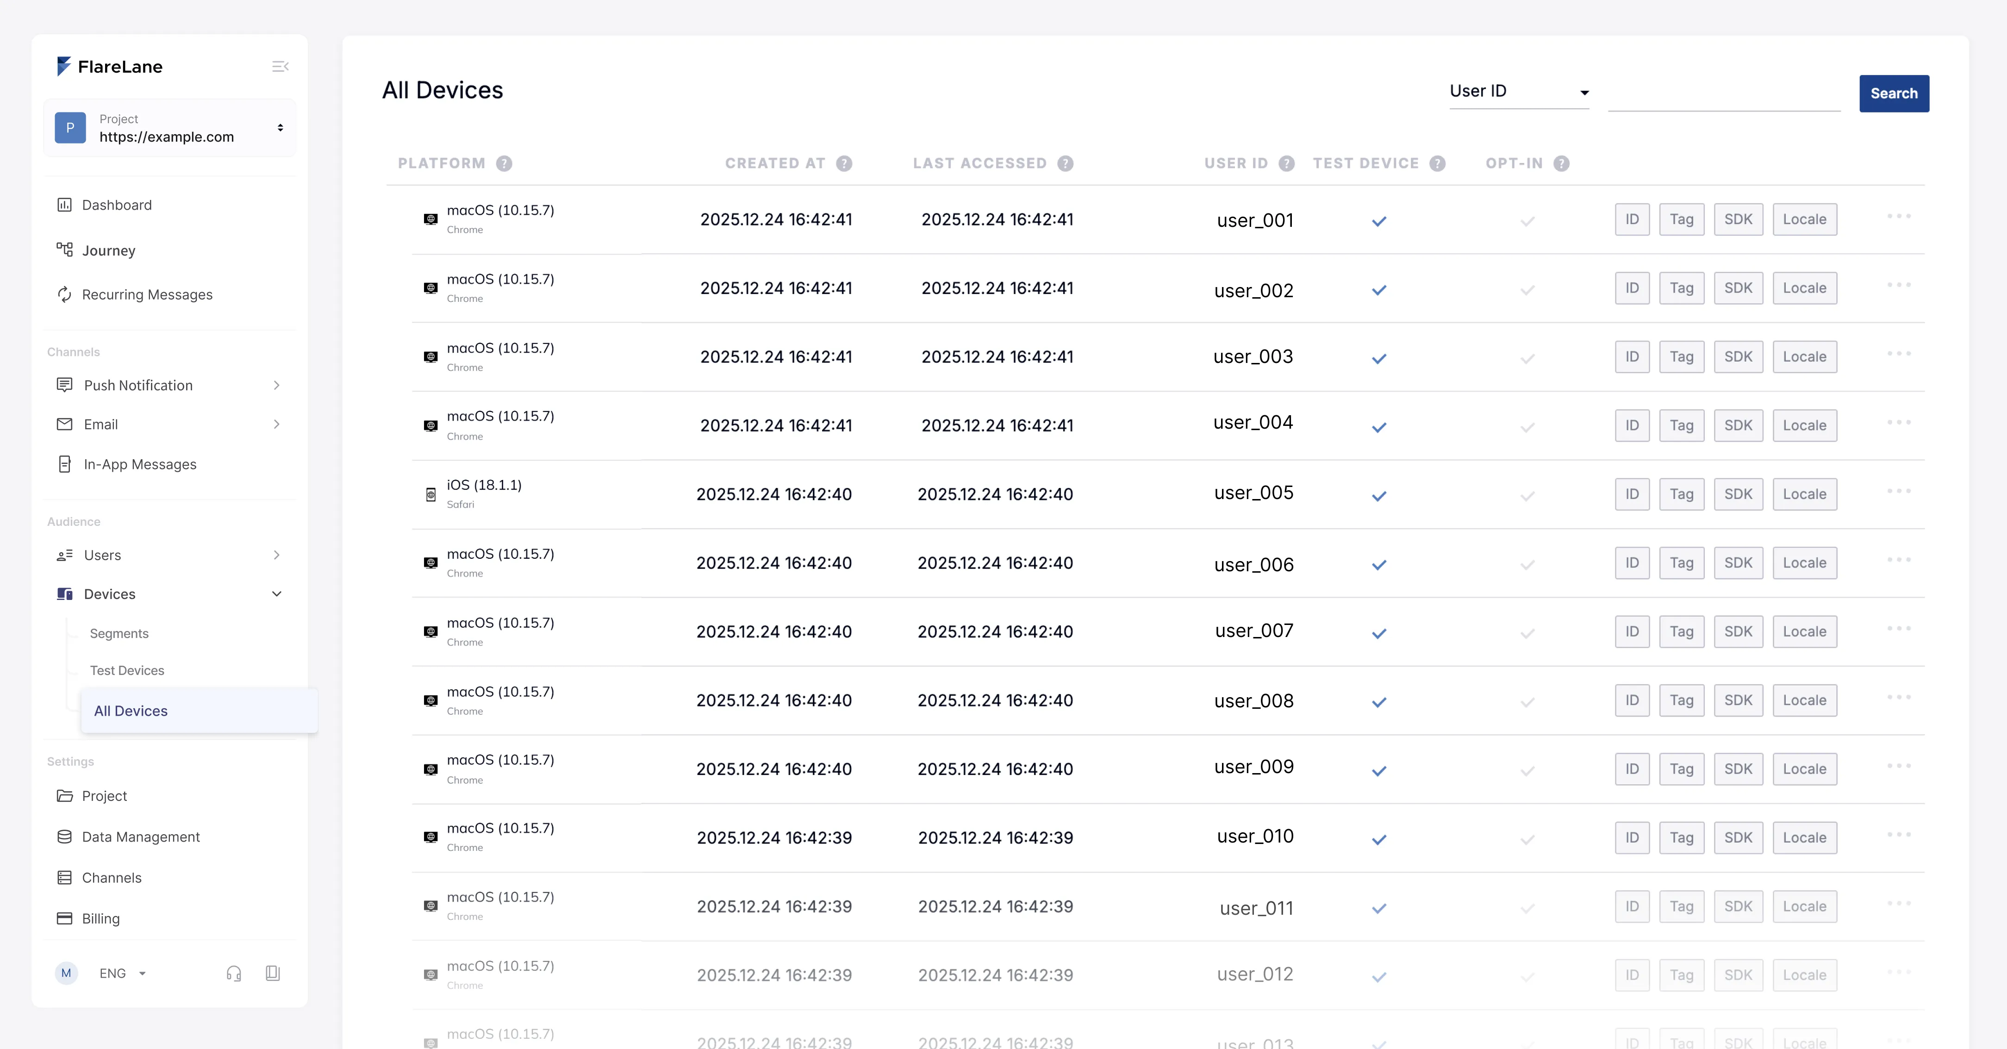Open the Dashboard icon in sidebar
2007x1049 pixels.
coord(65,204)
